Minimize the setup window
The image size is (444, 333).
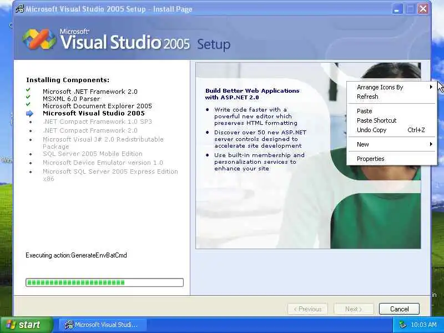[397, 9]
